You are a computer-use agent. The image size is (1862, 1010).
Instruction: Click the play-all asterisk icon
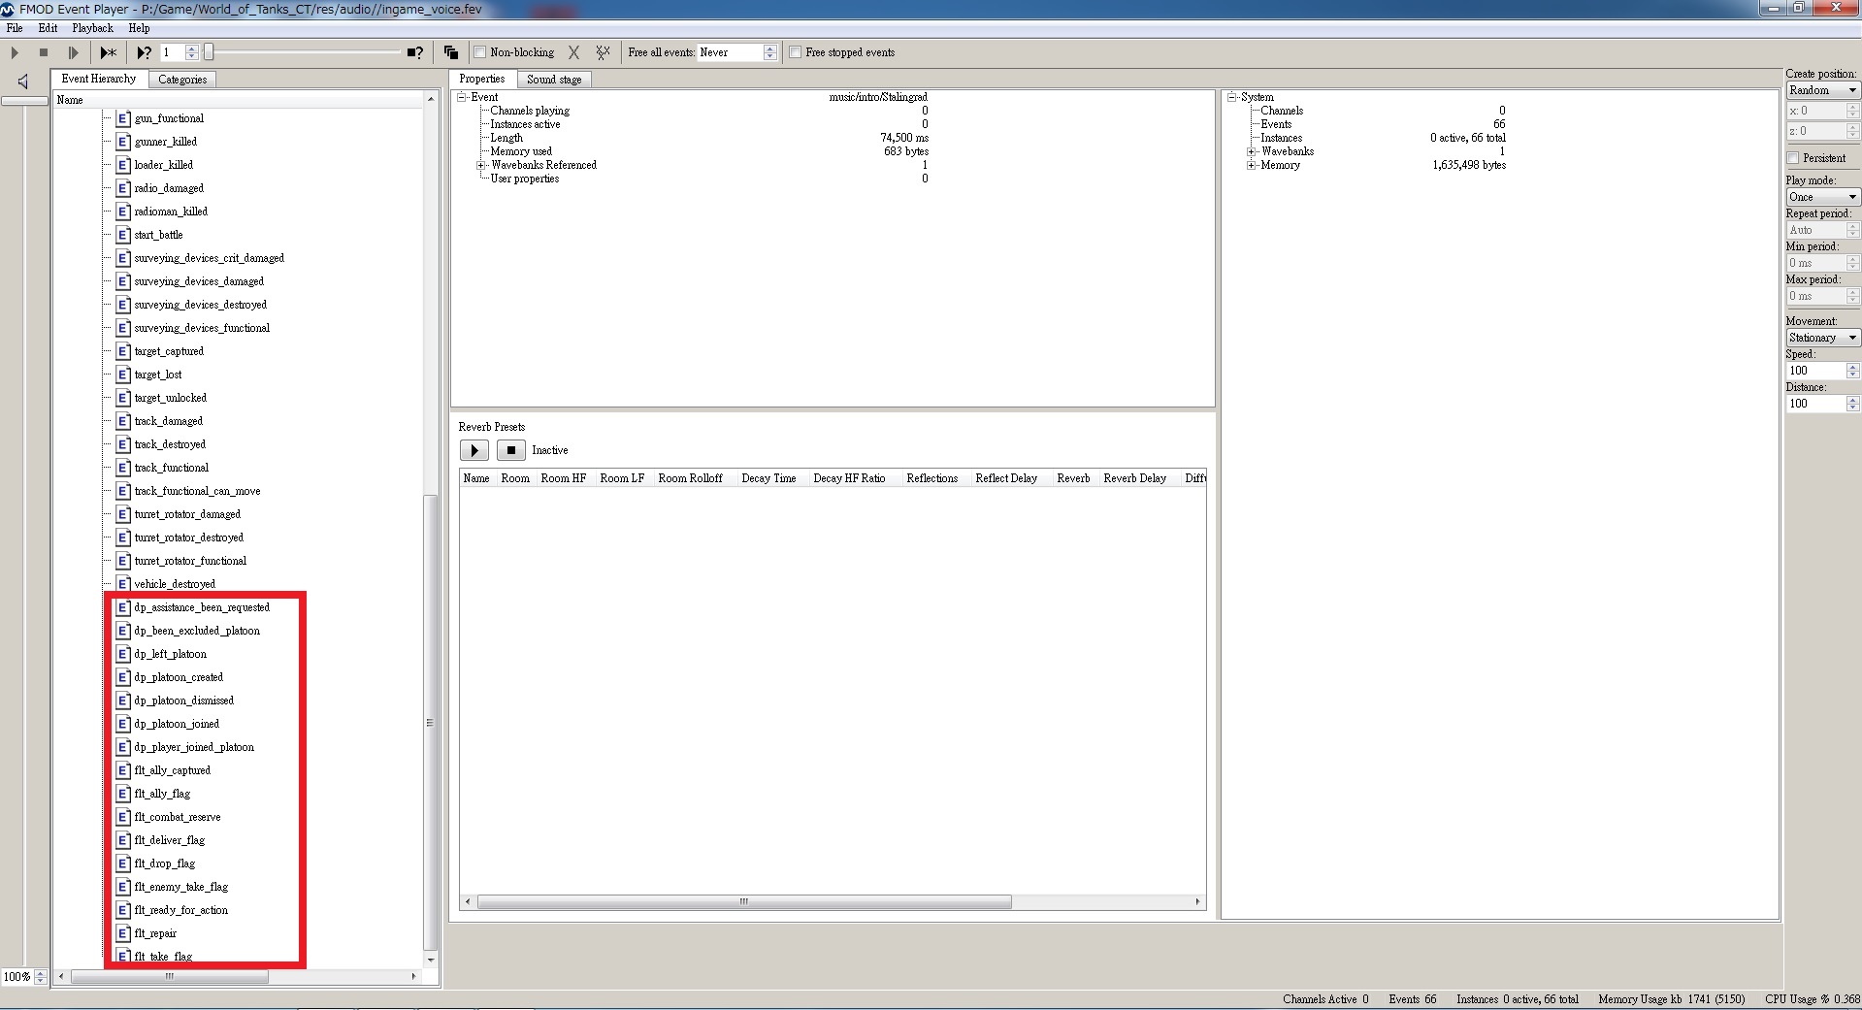click(x=108, y=52)
